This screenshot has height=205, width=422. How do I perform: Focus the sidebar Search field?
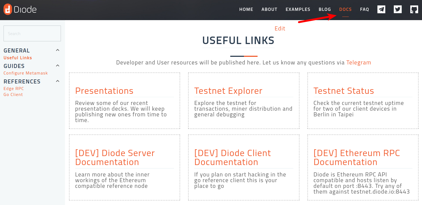[32, 33]
